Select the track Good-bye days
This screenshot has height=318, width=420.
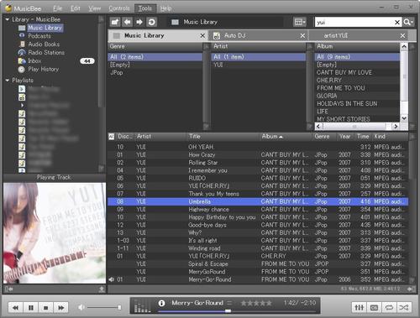click(x=258, y=225)
